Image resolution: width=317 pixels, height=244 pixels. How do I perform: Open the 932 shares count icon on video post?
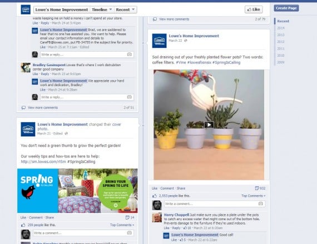coord(260,188)
